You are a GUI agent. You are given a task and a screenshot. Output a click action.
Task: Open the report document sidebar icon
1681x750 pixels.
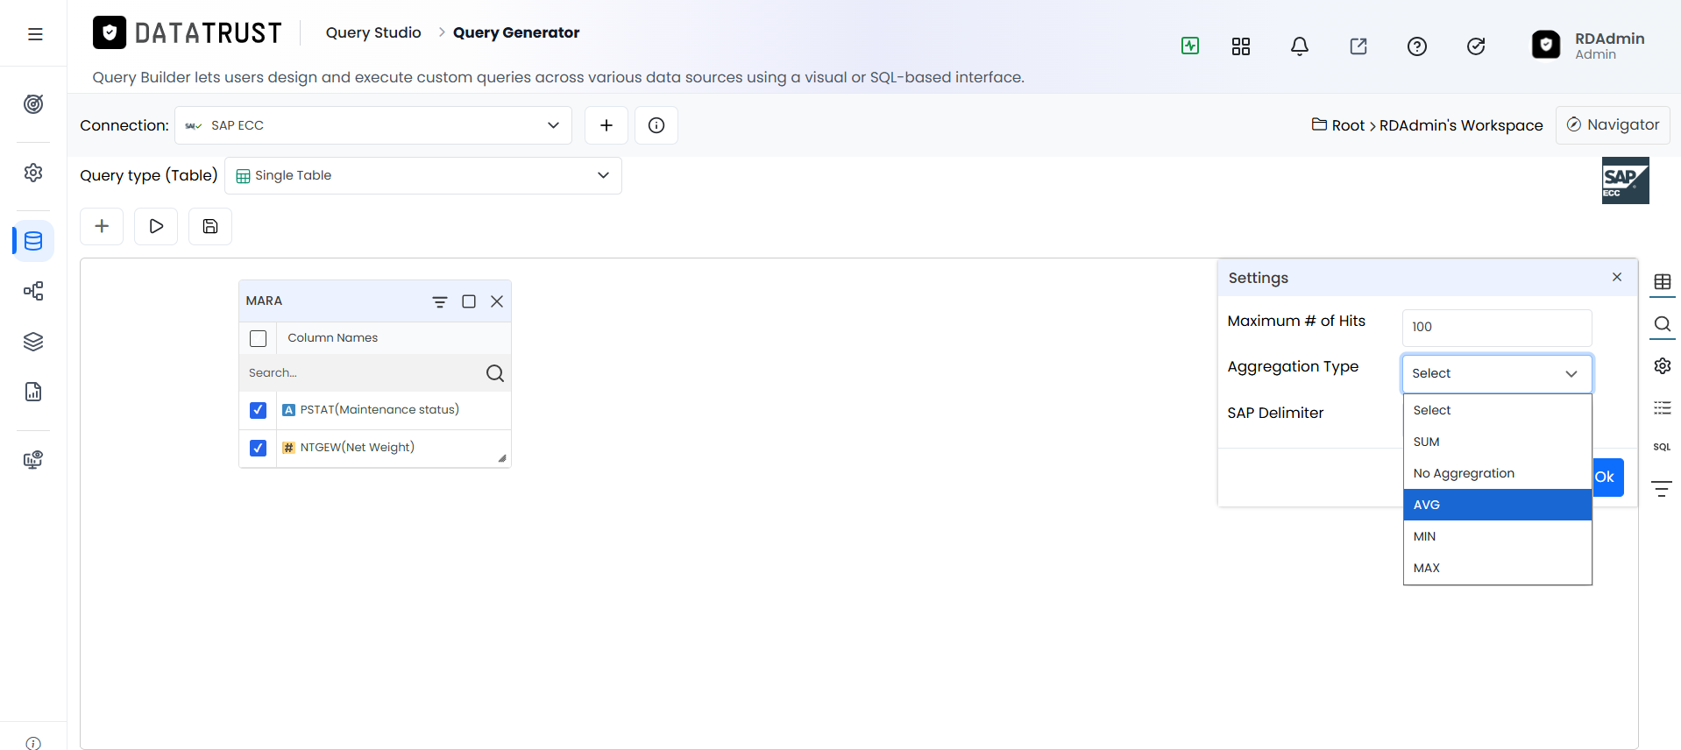pos(33,392)
